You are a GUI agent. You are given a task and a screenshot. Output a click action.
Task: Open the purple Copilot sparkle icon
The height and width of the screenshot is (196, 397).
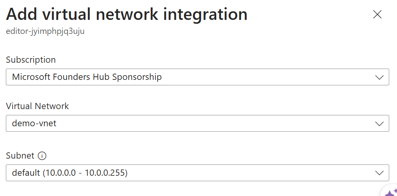391,192
